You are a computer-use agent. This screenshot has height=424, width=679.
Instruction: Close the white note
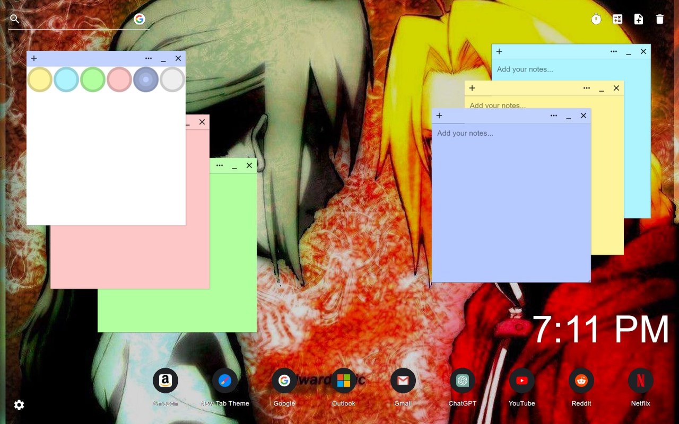(x=178, y=58)
